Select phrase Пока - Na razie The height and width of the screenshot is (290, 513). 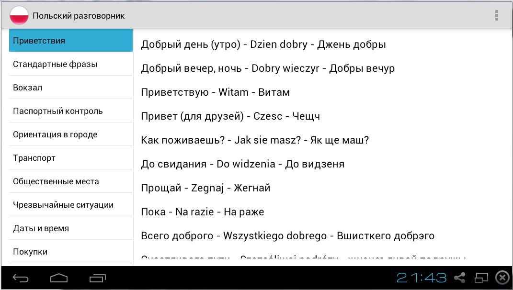coord(203,212)
